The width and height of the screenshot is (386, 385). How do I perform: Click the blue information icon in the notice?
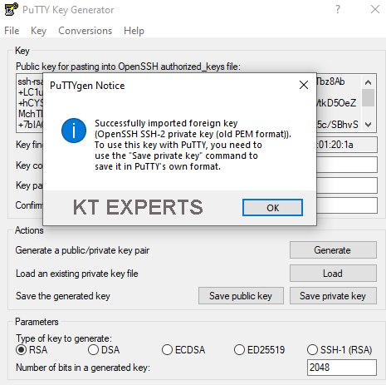point(74,131)
